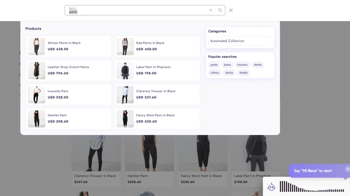The width and height of the screenshot is (350, 196).
Task: Click the Reco voice assistant robot icon
Action: point(271,187)
